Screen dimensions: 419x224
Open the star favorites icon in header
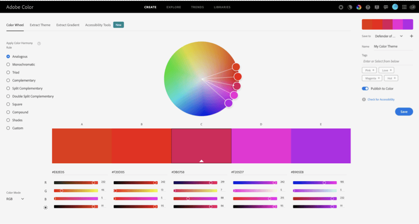coord(341,7)
